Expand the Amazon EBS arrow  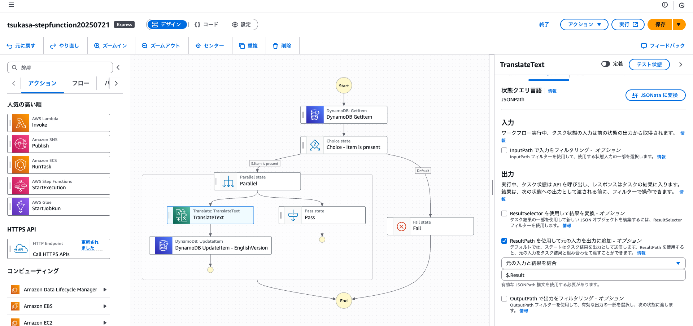[105, 306]
